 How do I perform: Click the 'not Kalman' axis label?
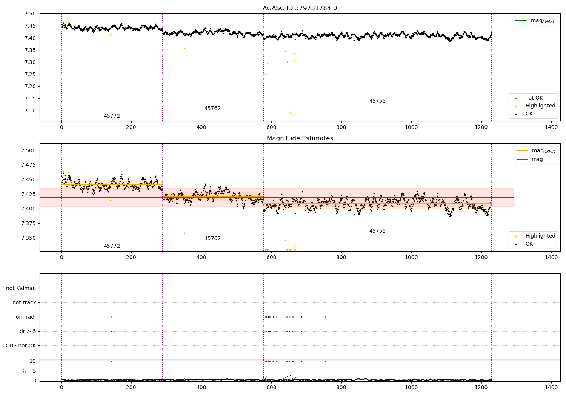(x=21, y=288)
